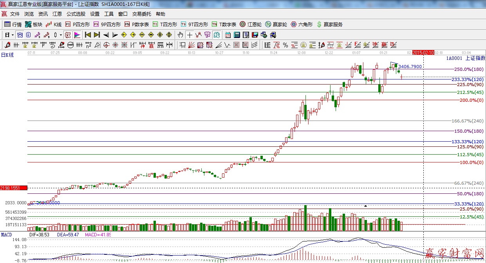Click the calendar icon in the toolbar
The width and height of the screenshot is (486, 263).
pyautogui.click(x=228, y=35)
